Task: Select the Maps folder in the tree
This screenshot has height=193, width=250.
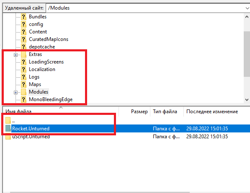Action: pyautogui.click(x=35, y=84)
